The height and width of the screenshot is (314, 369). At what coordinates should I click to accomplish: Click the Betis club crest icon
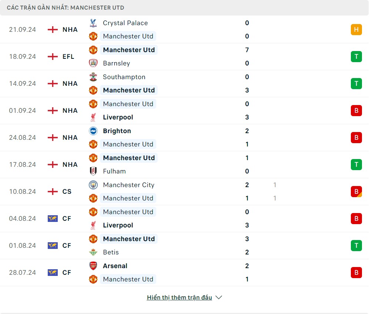tap(93, 252)
